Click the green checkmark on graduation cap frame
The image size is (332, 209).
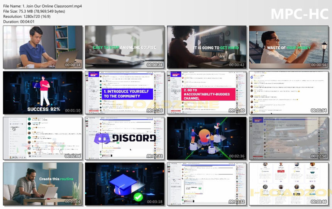(138, 197)
